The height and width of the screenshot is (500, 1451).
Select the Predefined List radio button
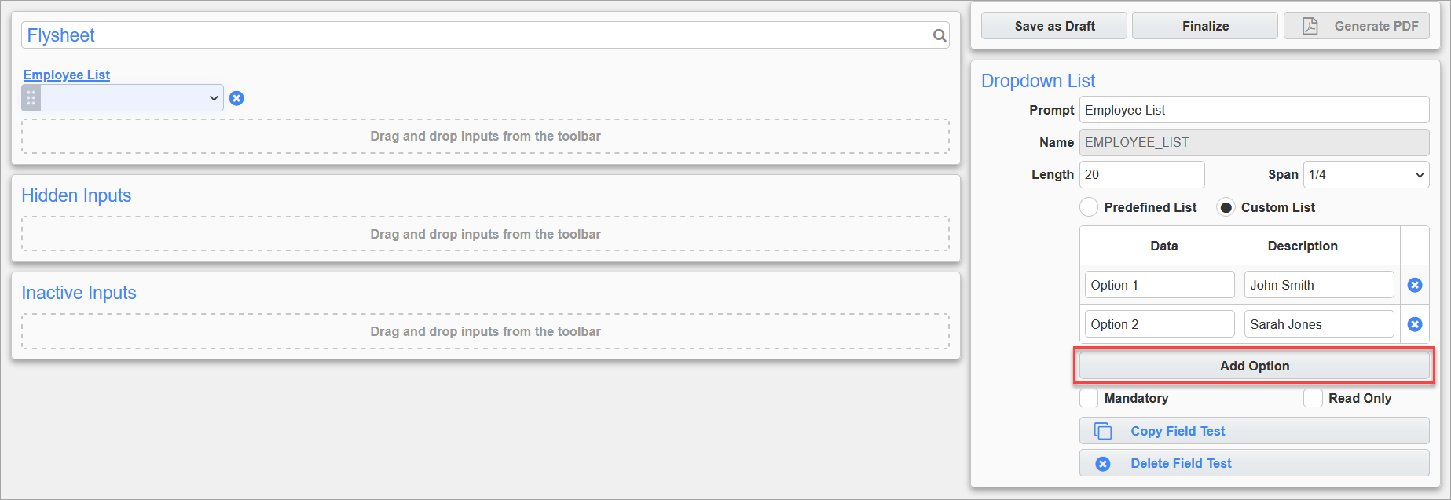tap(1089, 207)
